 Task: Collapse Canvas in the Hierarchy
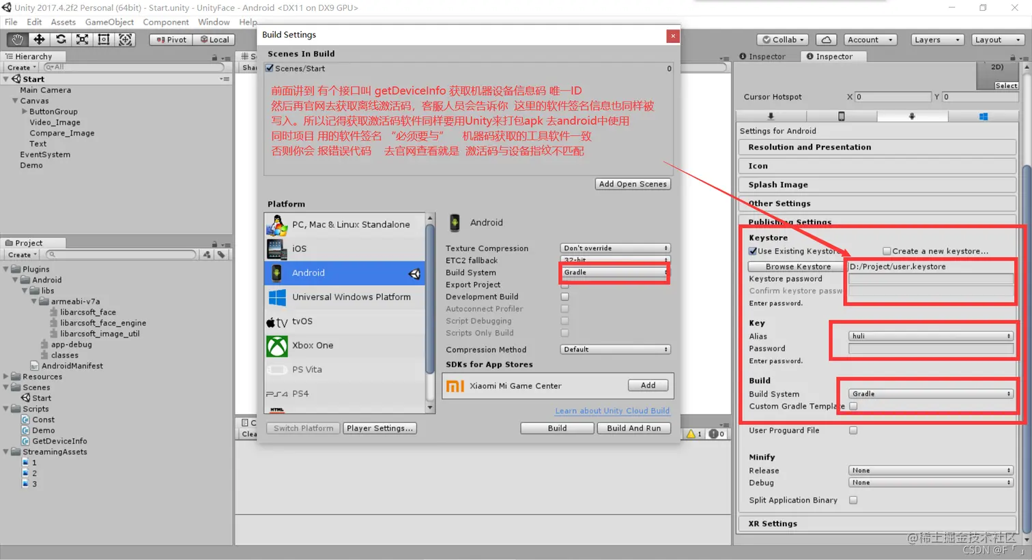click(15, 101)
